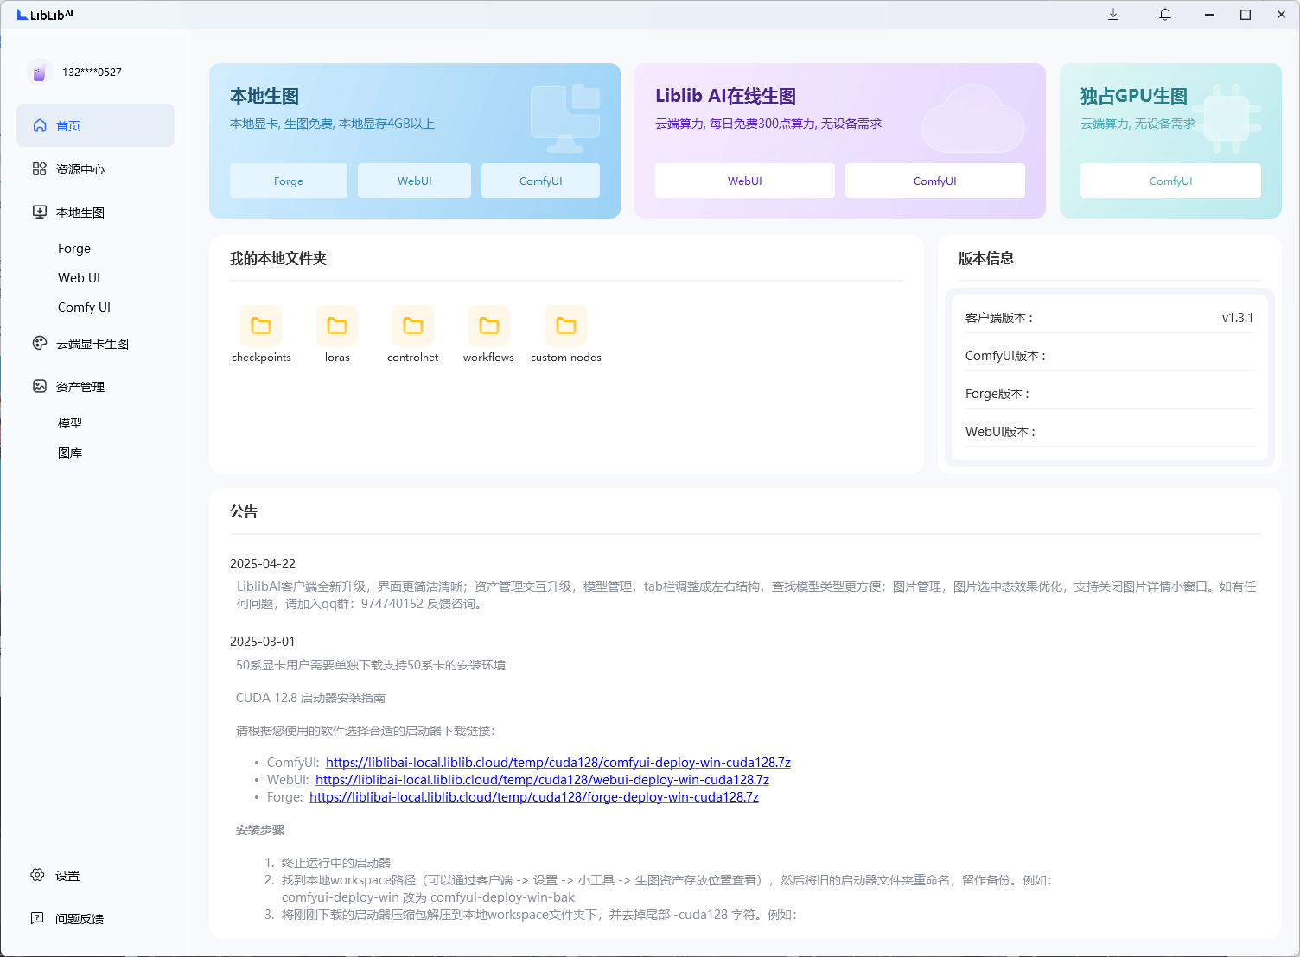1300x957 pixels.
Task: Click the username 132****0527
Action: click(x=92, y=73)
